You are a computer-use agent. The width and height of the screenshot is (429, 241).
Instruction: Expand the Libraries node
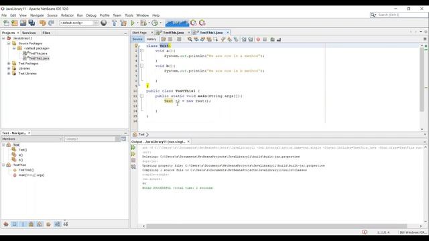click(9, 68)
